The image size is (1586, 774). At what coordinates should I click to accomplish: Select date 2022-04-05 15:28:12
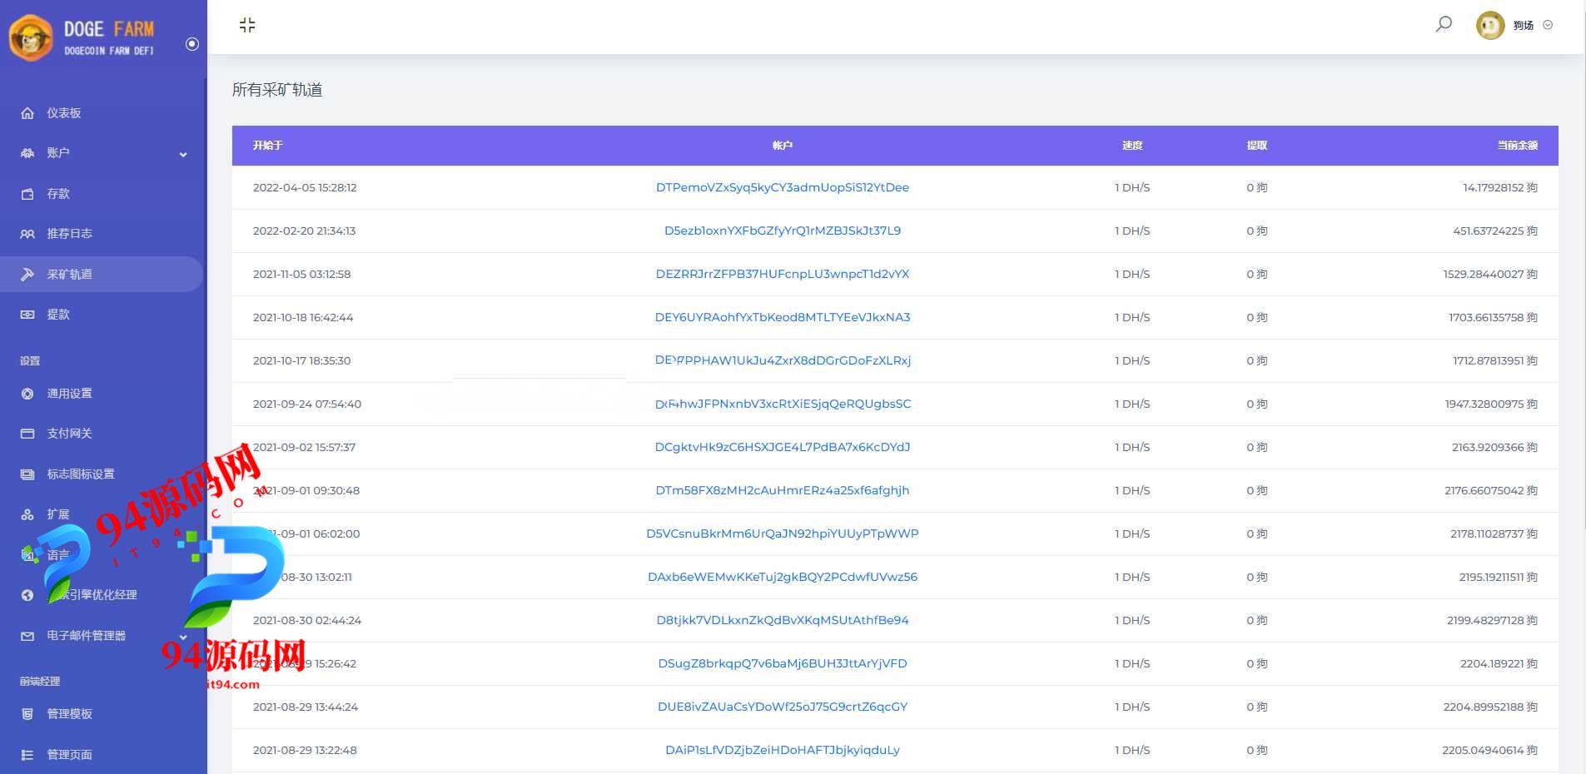[x=305, y=187]
